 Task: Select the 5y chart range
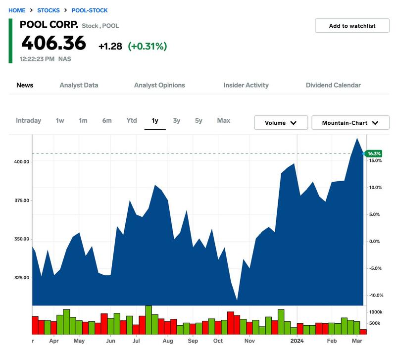click(198, 120)
